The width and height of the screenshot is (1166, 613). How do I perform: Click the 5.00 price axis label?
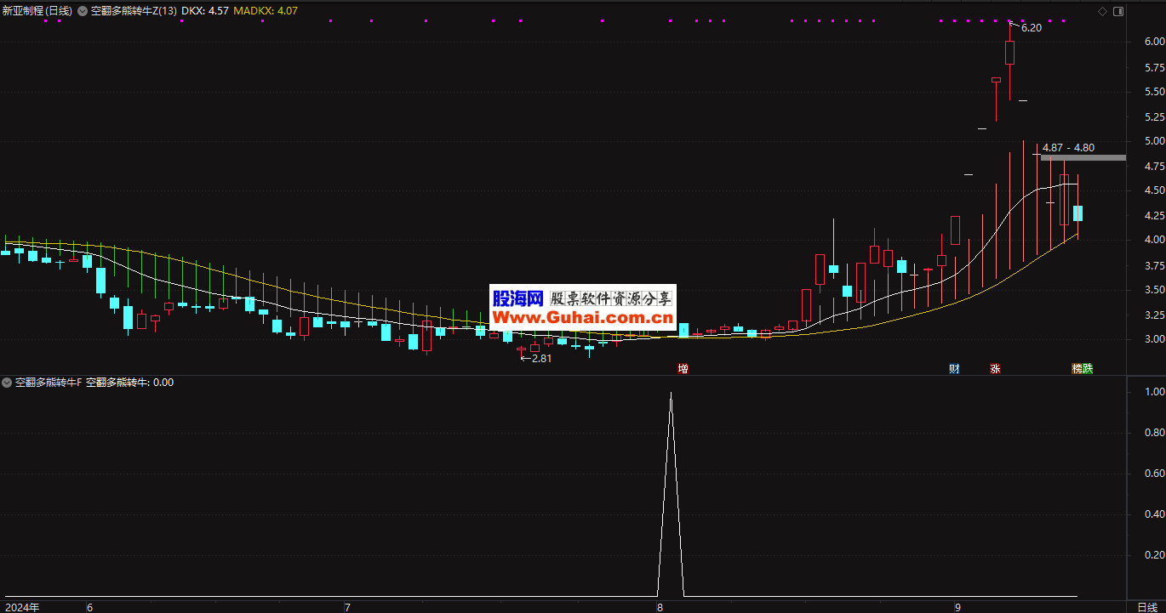(x=1154, y=141)
